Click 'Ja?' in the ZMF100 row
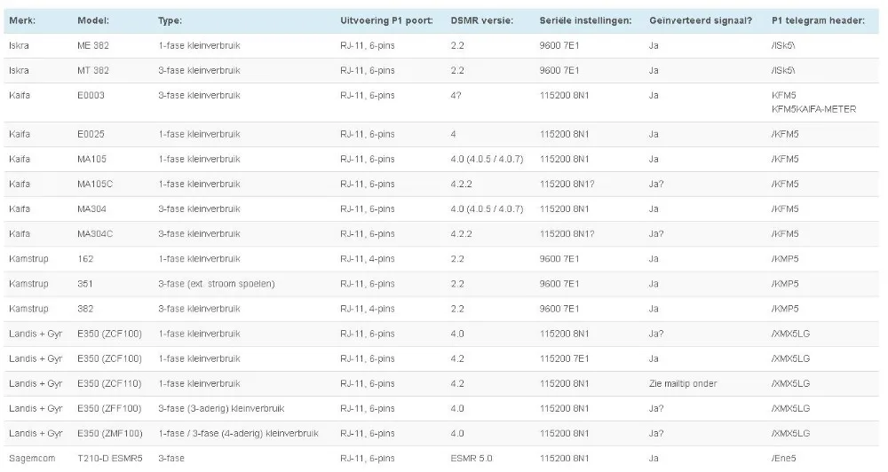Viewport: 888px width, 472px height. click(x=656, y=434)
